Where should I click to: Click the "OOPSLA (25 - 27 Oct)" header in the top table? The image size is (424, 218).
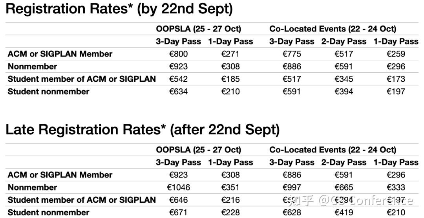pos(198,29)
